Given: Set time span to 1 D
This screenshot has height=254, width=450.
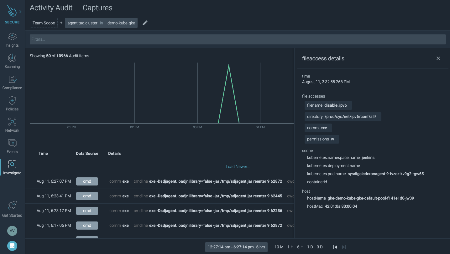Looking at the screenshot, I should pyautogui.click(x=310, y=247).
